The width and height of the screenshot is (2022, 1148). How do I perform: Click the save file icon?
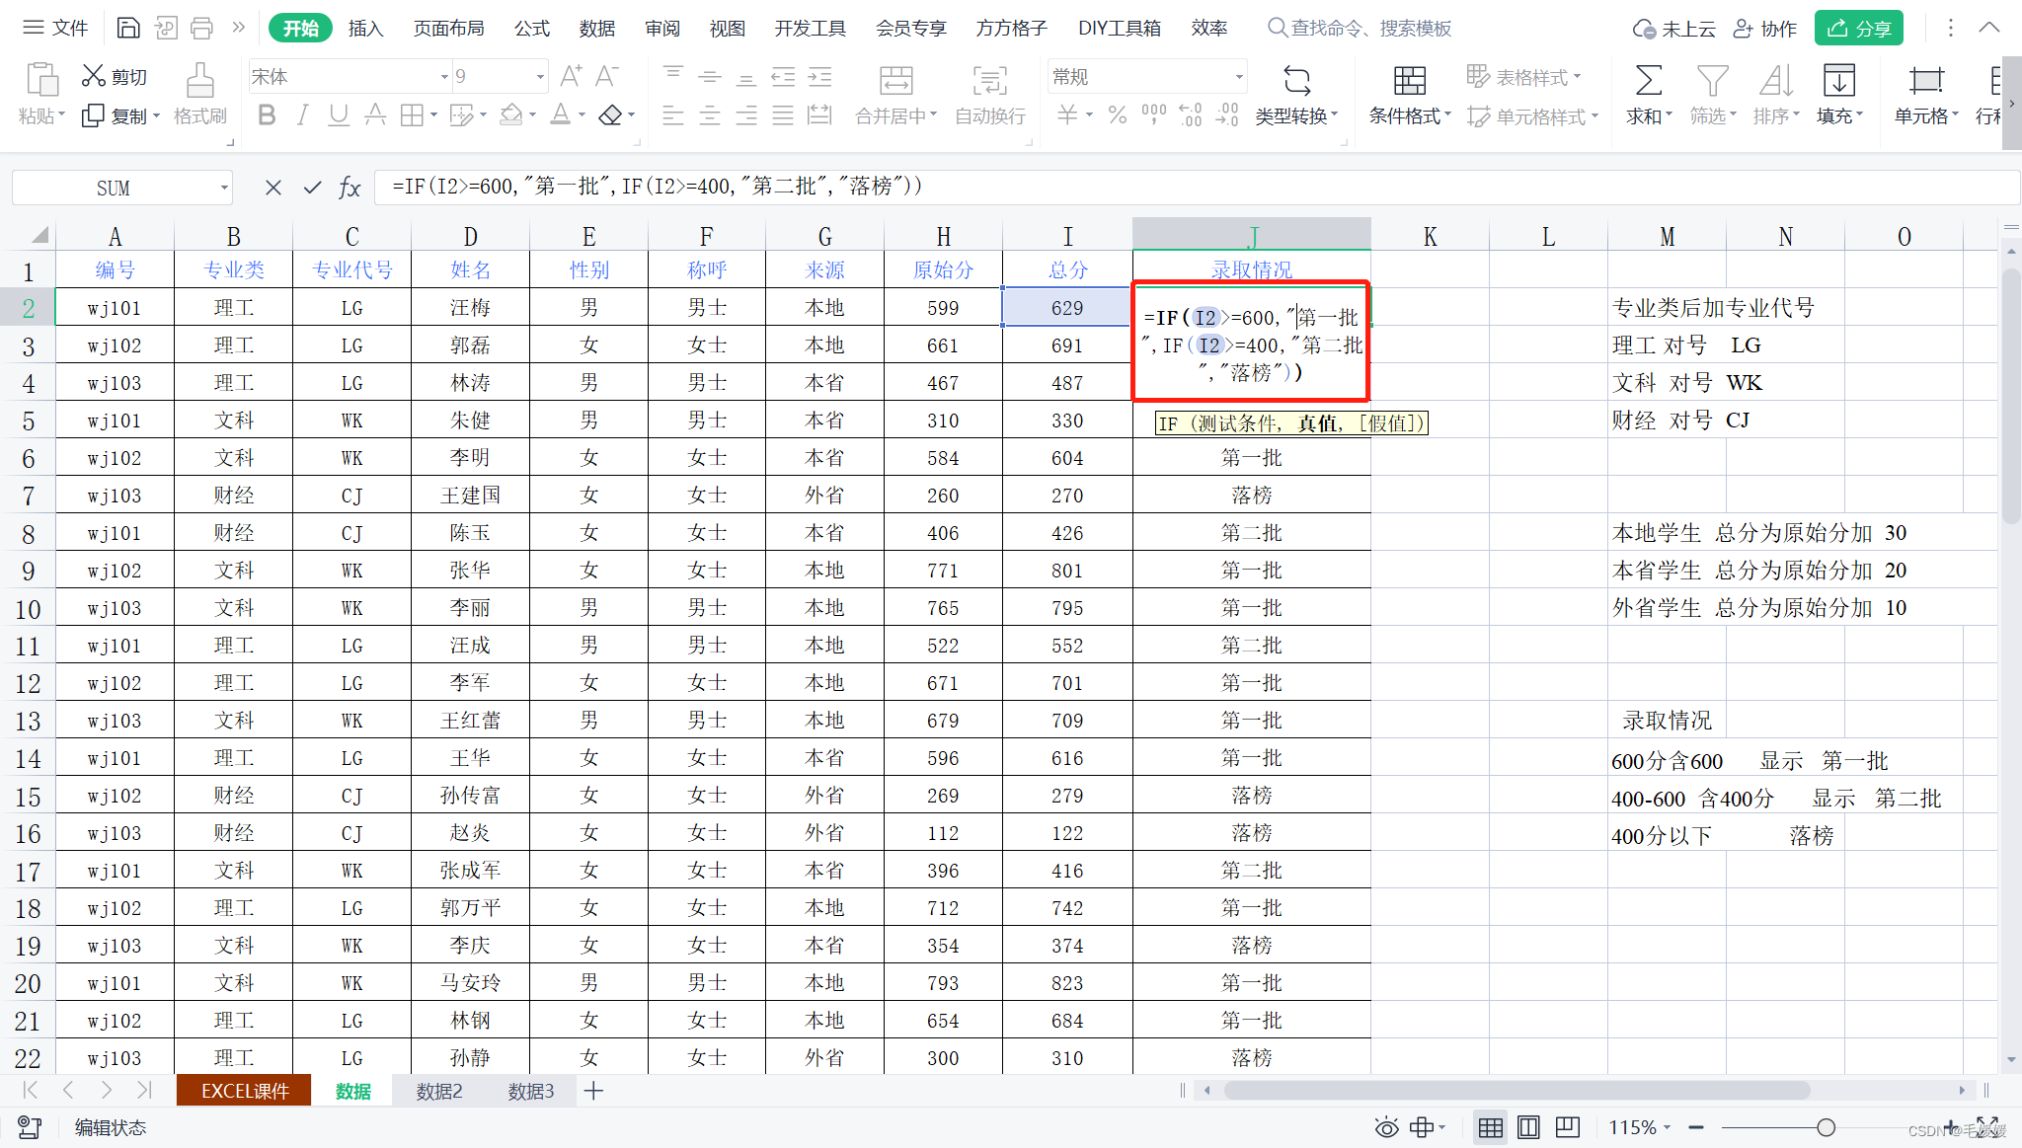coord(128,28)
